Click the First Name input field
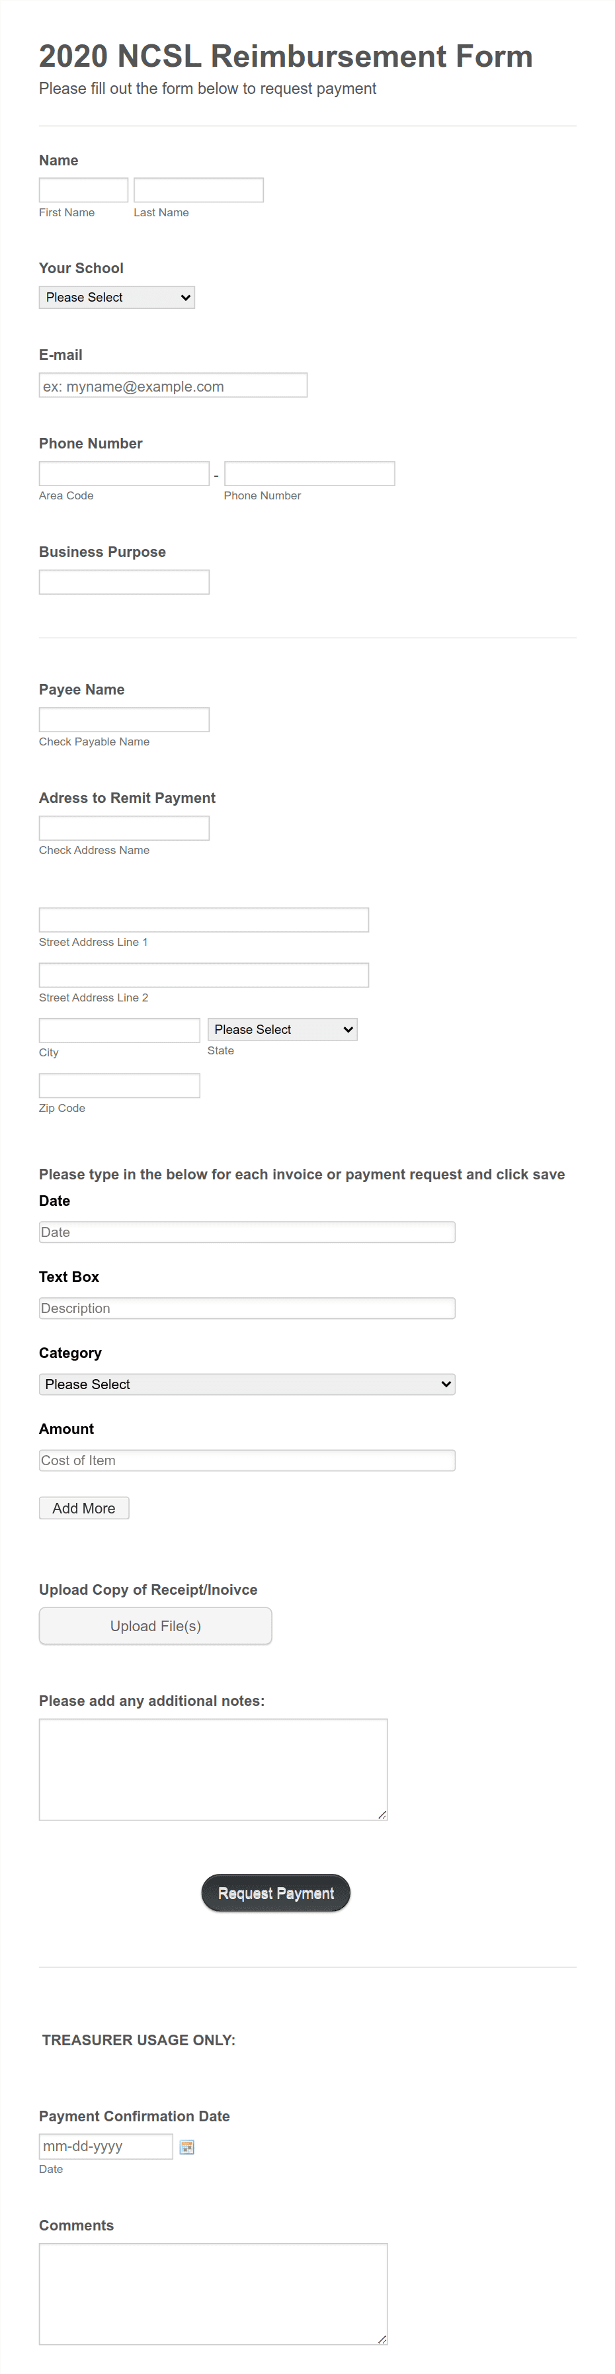 pos(83,189)
